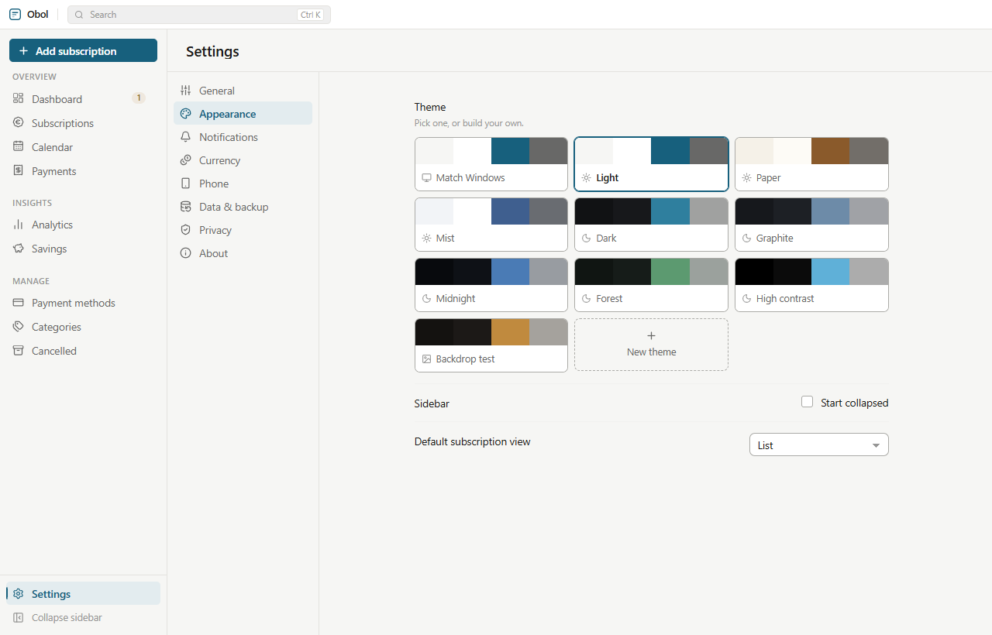Image resolution: width=992 pixels, height=635 pixels.
Task: Click the Payments receipt icon
Action: pyautogui.click(x=19, y=170)
